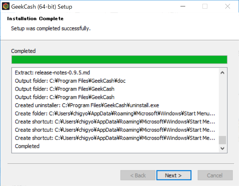Click the green installation progress bar

(119, 60)
